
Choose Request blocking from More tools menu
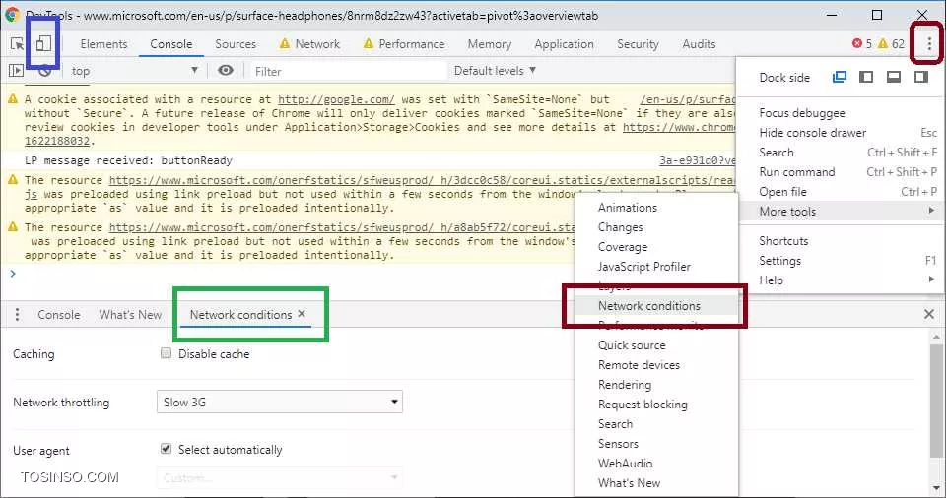click(x=643, y=405)
